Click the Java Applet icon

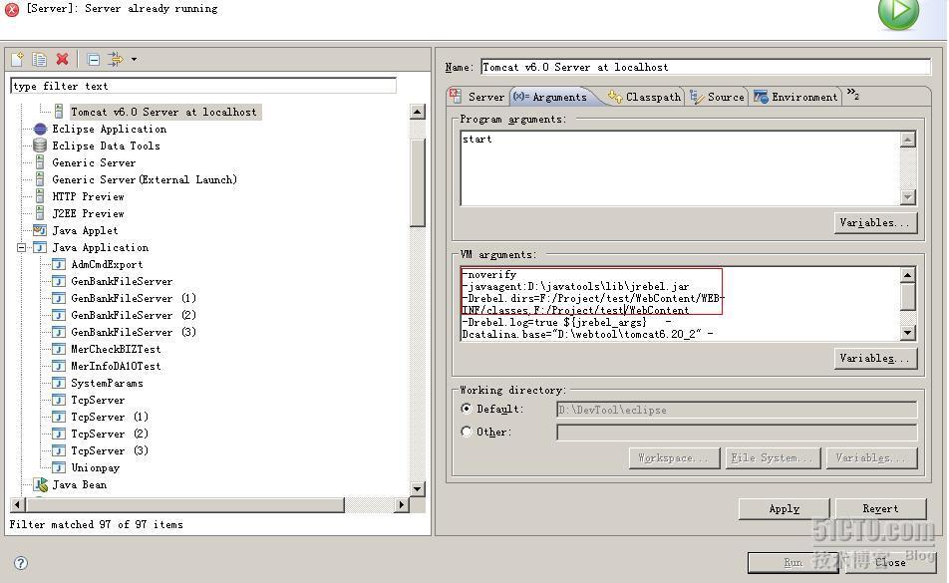40,230
